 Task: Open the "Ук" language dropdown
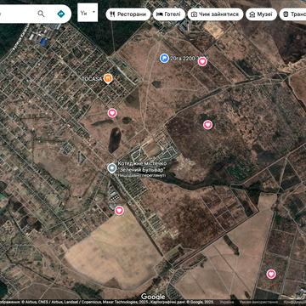[x=88, y=13]
